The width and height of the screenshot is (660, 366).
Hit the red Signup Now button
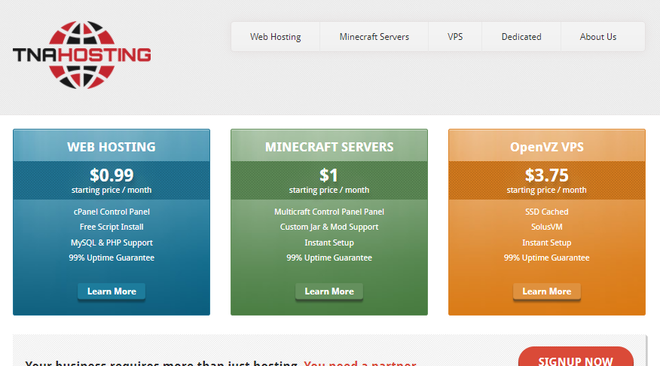575,360
